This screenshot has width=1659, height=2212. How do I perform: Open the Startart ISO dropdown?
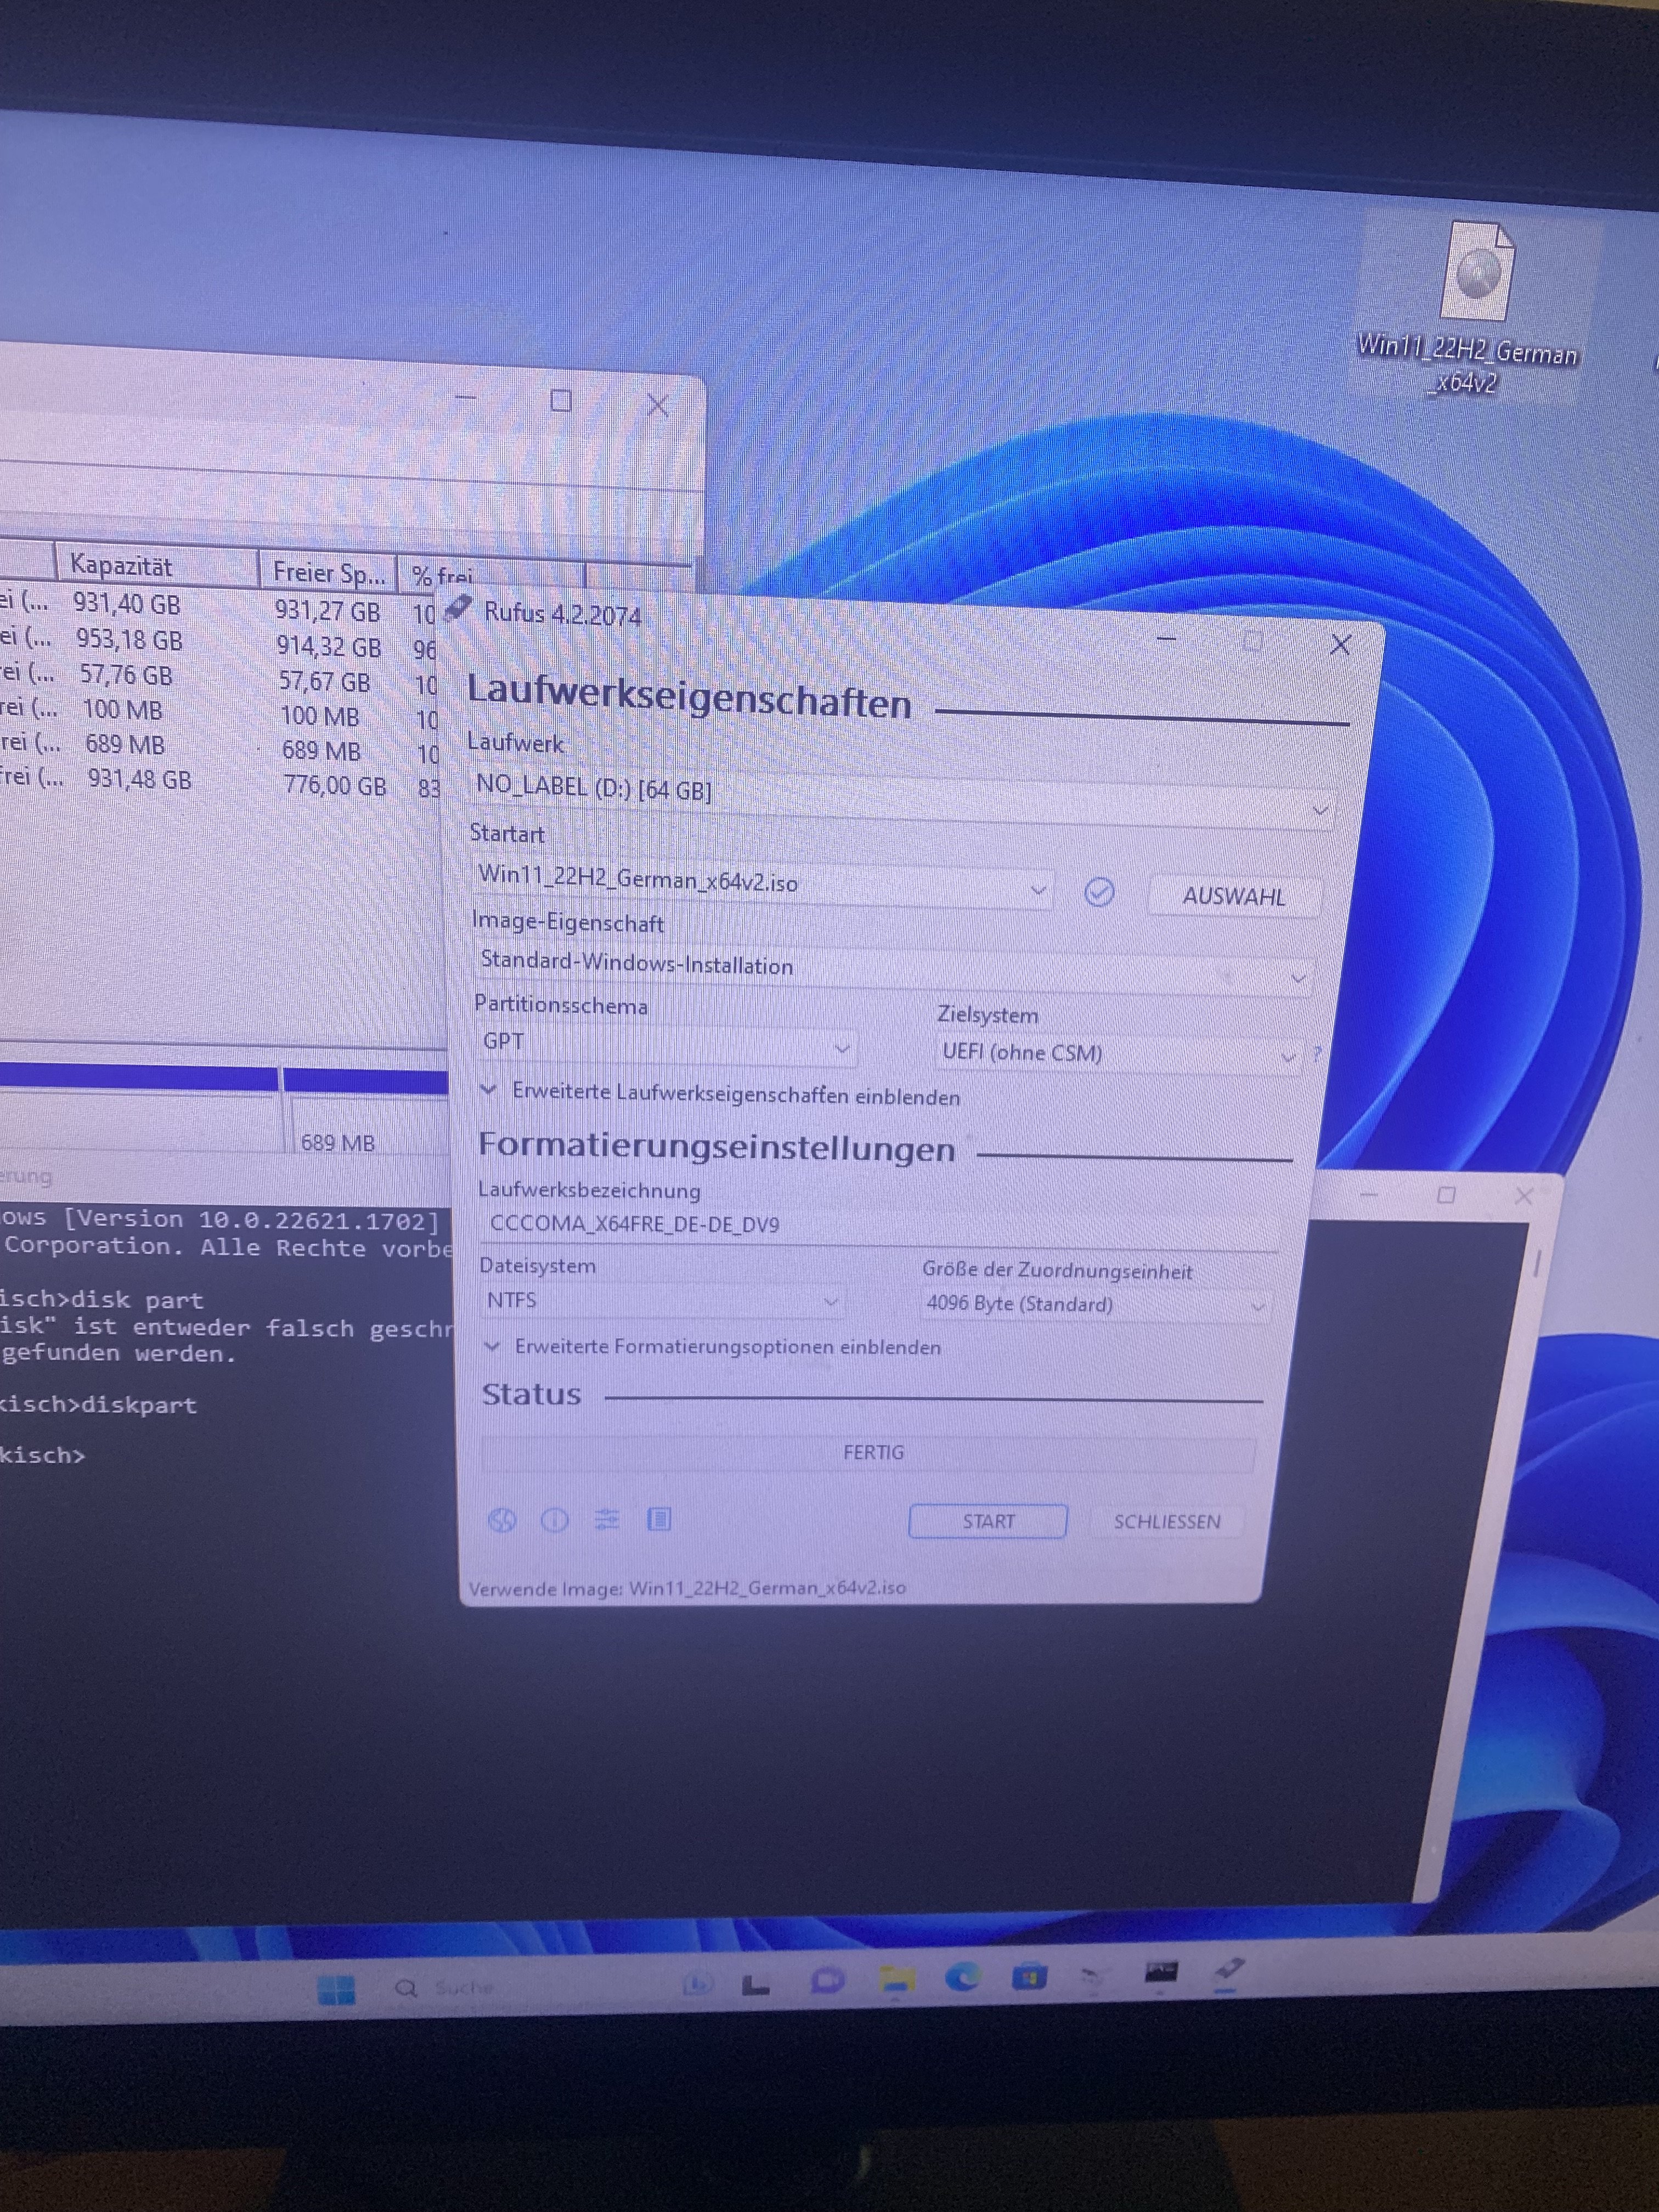762,883
